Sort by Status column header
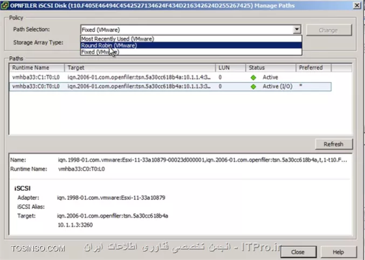 [271, 68]
